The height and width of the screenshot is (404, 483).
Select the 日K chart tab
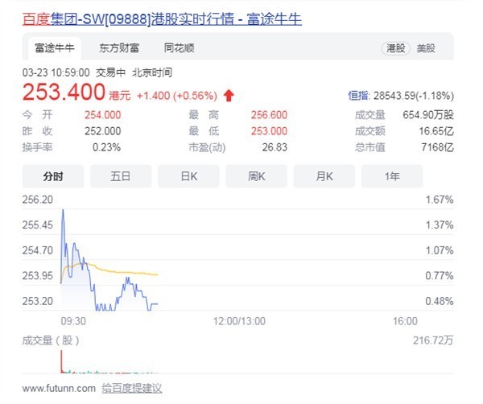coord(188,176)
